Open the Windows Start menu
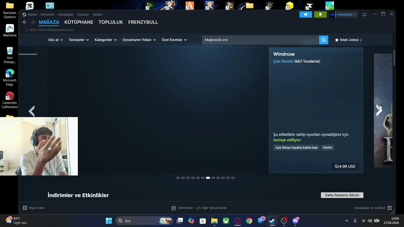 [x=109, y=221]
